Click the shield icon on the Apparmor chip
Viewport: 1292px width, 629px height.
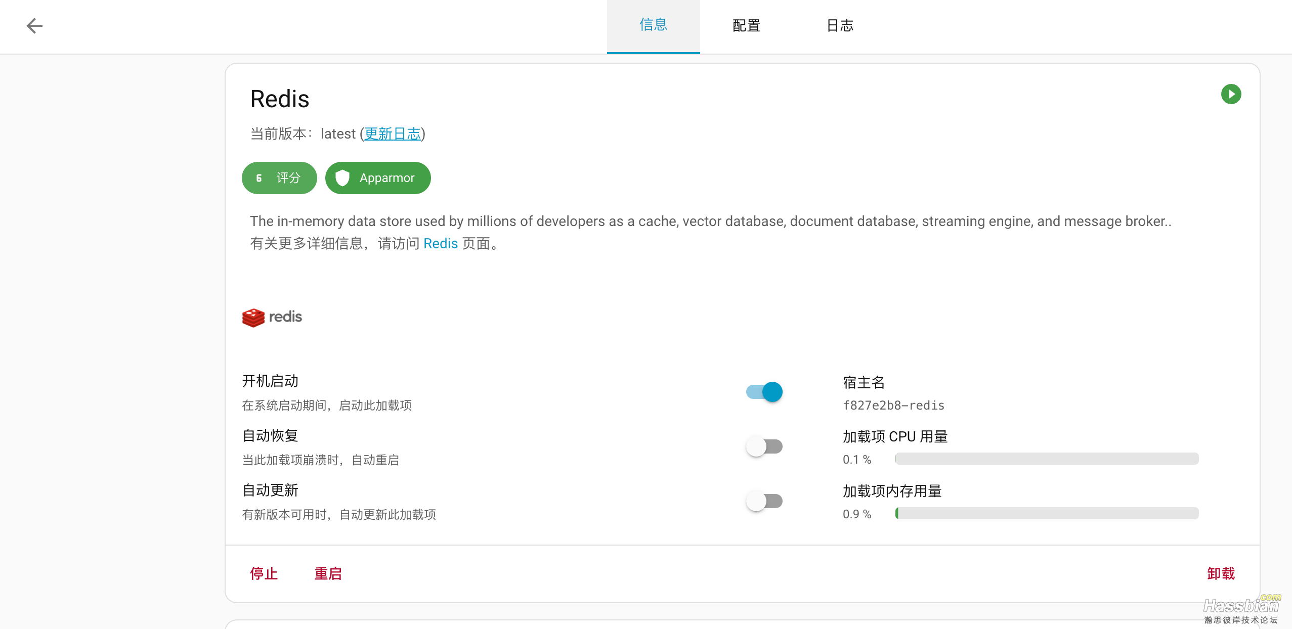(x=342, y=178)
